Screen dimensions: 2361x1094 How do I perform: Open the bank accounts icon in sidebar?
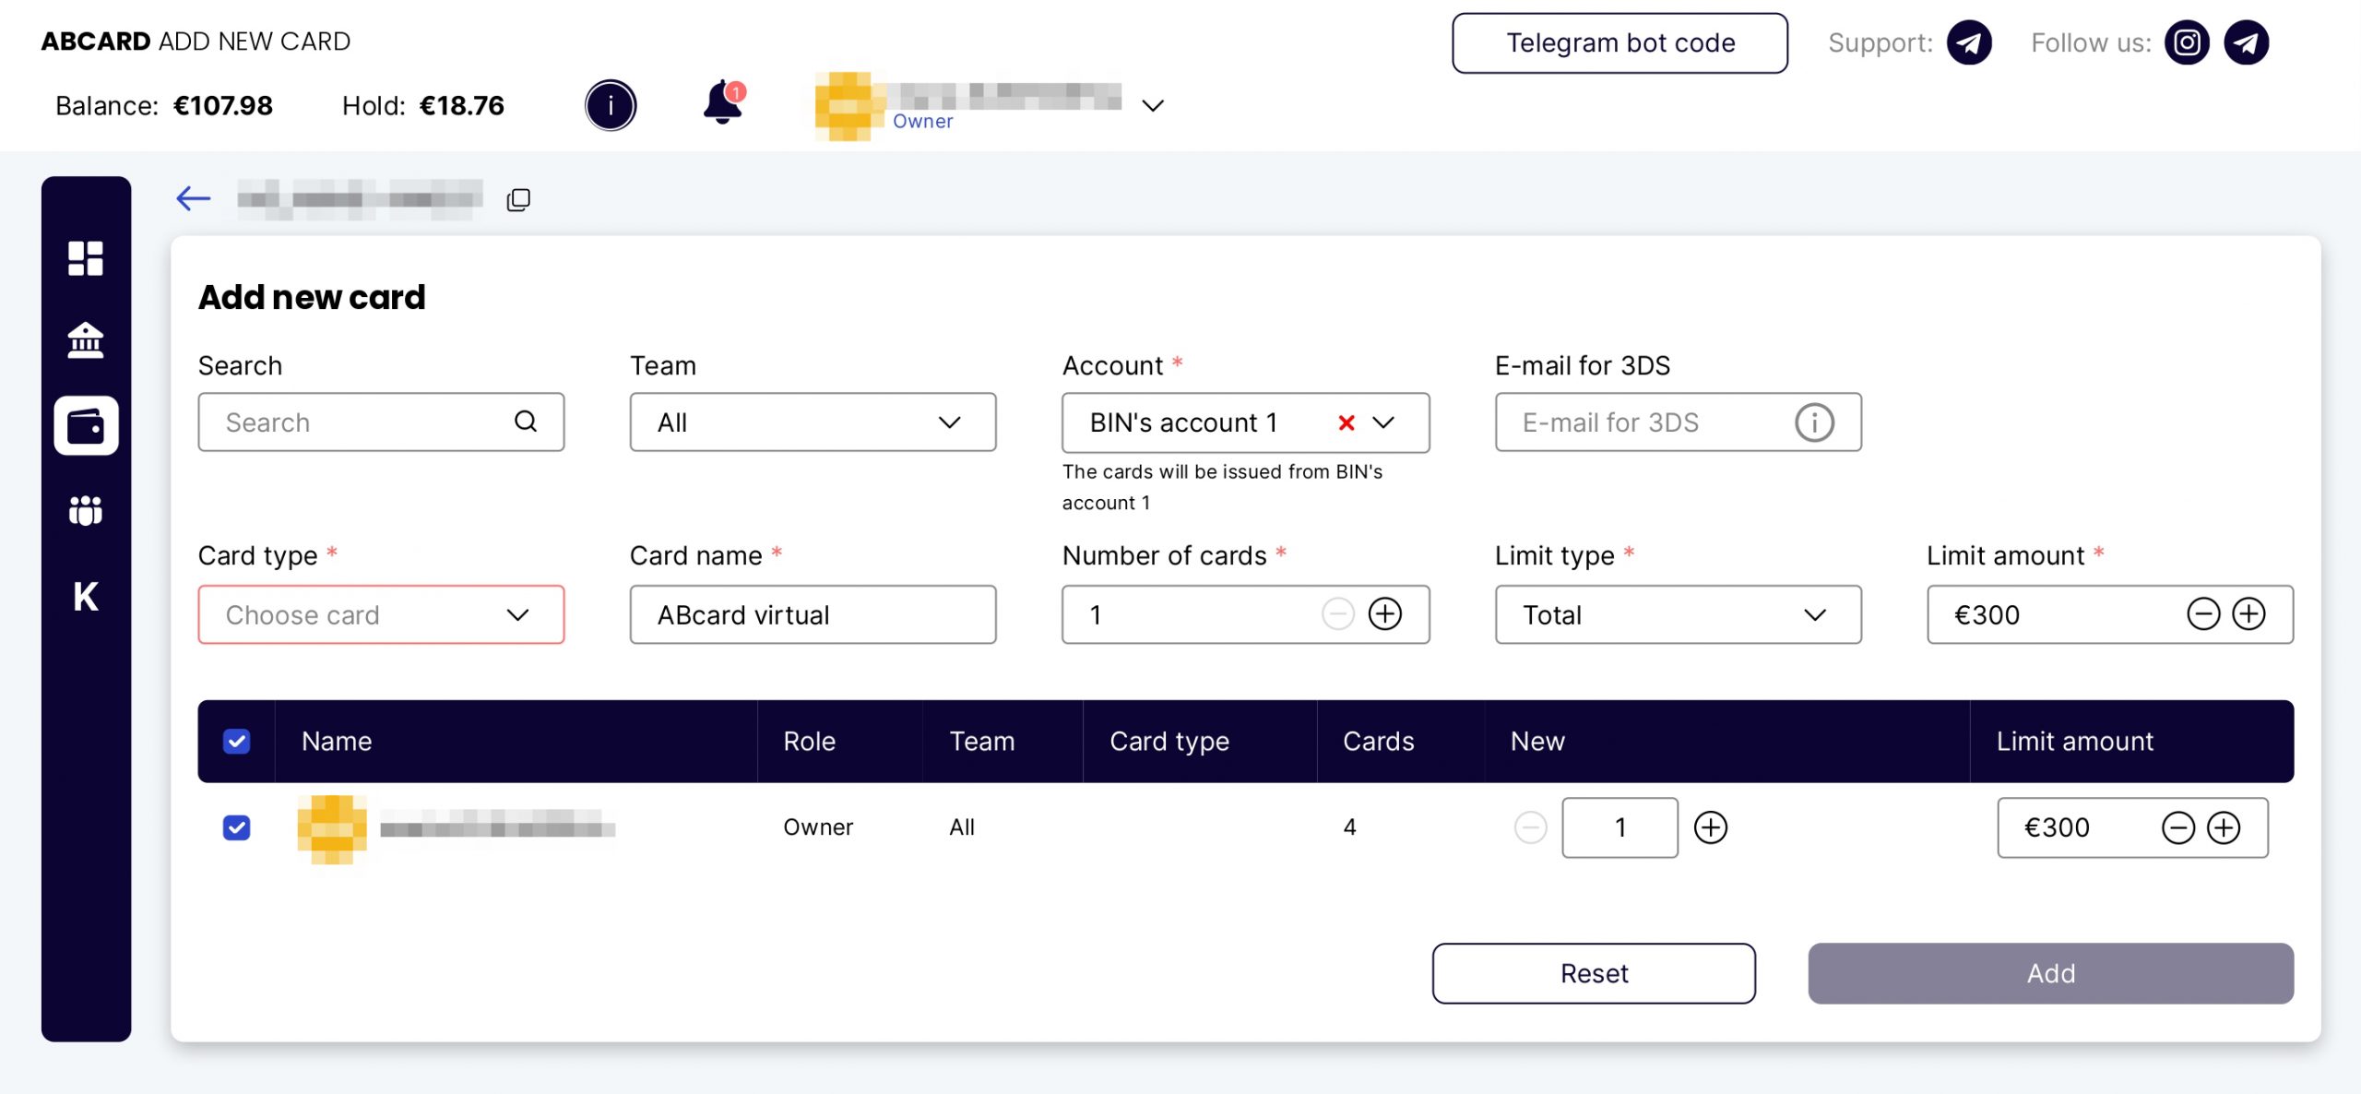[86, 340]
